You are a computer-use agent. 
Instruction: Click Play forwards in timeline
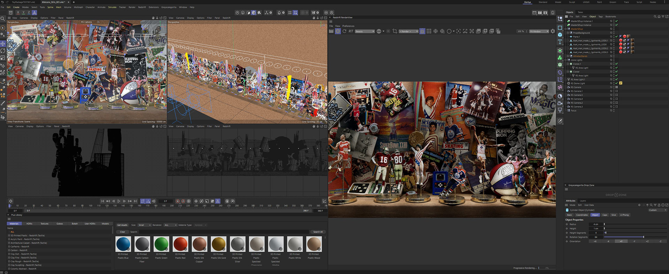pyautogui.click(x=119, y=201)
